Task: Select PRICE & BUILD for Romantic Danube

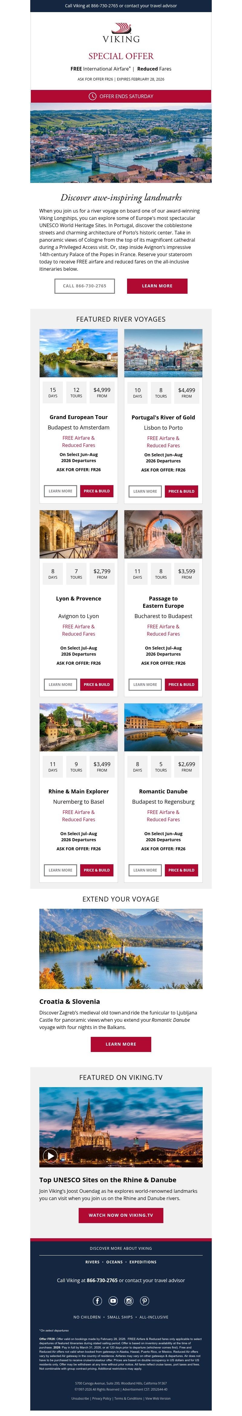Action: point(181,870)
